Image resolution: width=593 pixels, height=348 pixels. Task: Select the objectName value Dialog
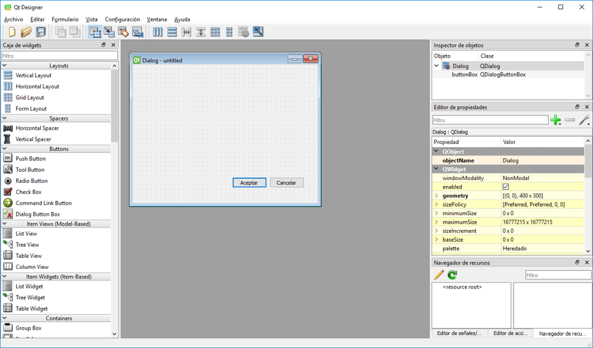542,160
